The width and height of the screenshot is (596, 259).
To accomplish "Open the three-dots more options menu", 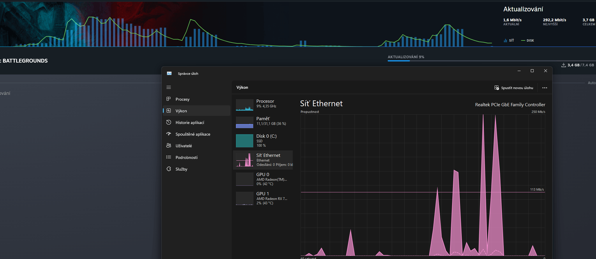I will pyautogui.click(x=545, y=88).
